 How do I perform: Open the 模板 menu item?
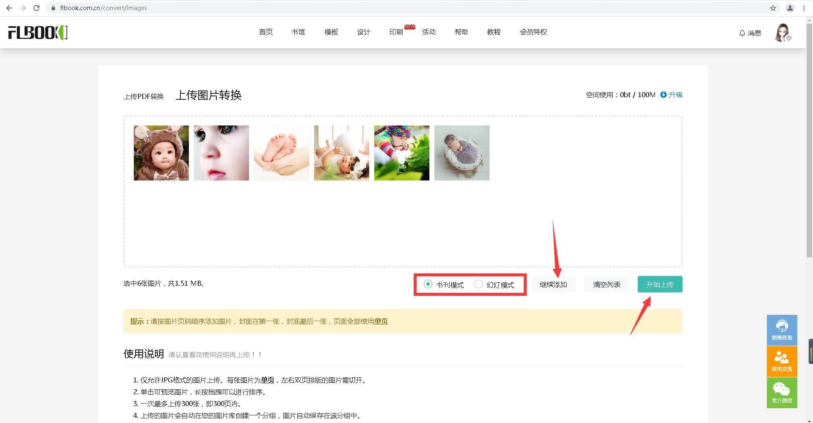click(331, 32)
